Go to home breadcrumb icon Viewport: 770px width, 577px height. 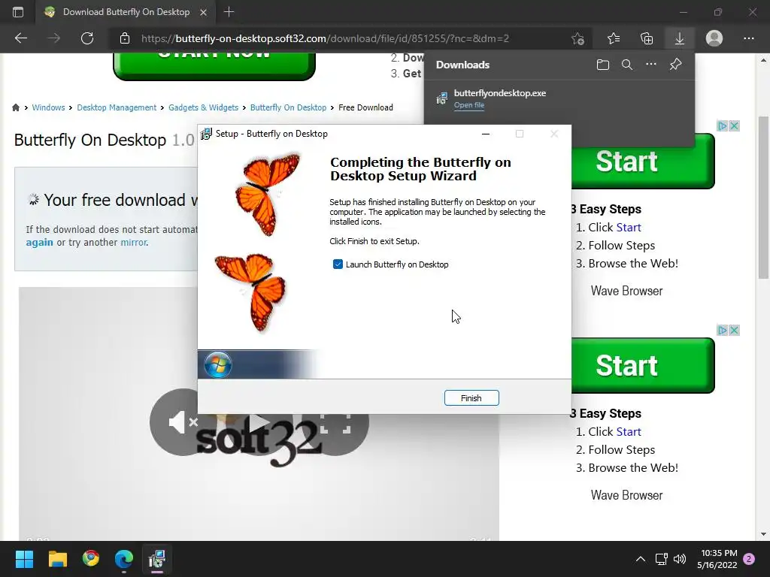point(16,107)
